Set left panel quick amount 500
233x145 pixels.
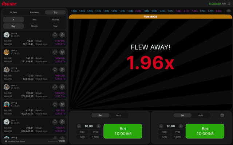click(x=82, y=137)
